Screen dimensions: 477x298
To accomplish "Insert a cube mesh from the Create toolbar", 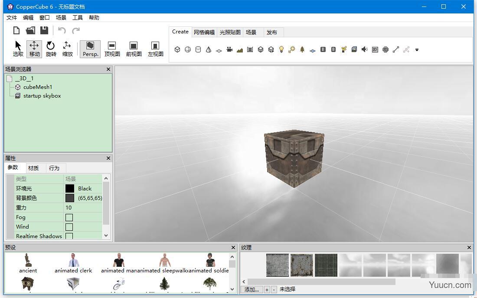I will pyautogui.click(x=177, y=49).
